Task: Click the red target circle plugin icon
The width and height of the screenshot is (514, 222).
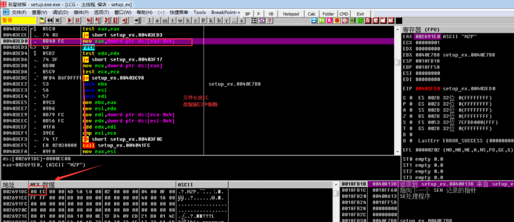Action: pos(345,20)
